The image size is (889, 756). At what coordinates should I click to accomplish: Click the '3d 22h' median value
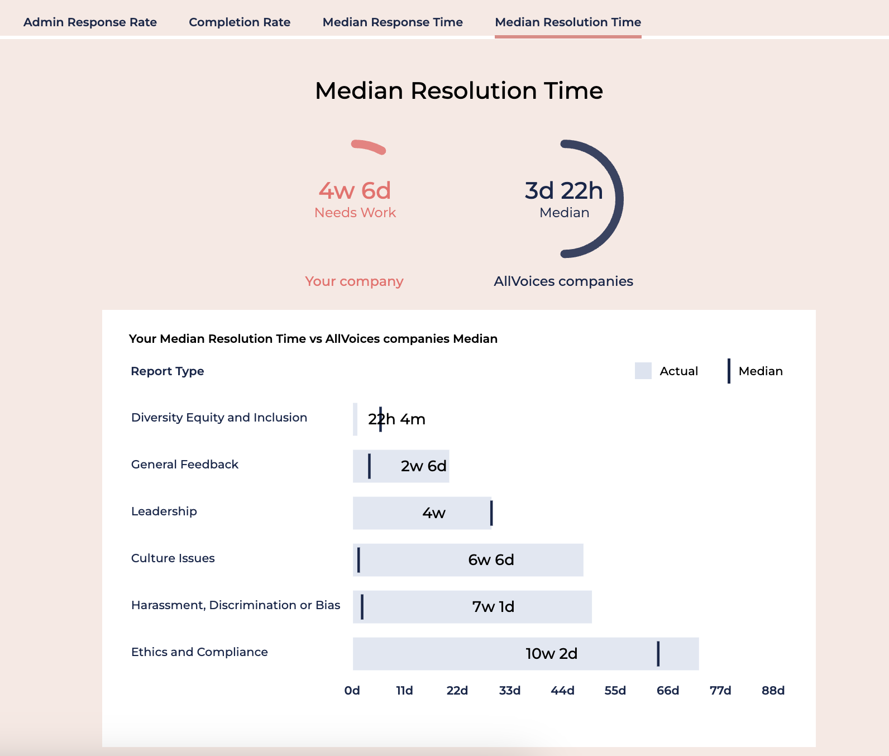tap(564, 191)
